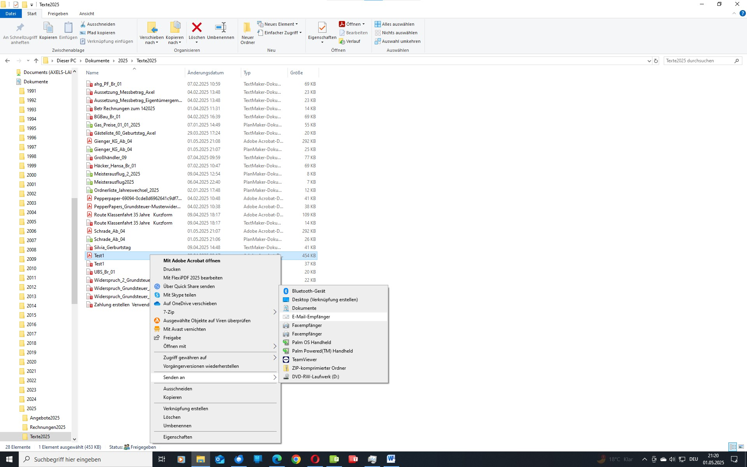
Task: Switch to large icons view in status bar
Action: (x=741, y=447)
